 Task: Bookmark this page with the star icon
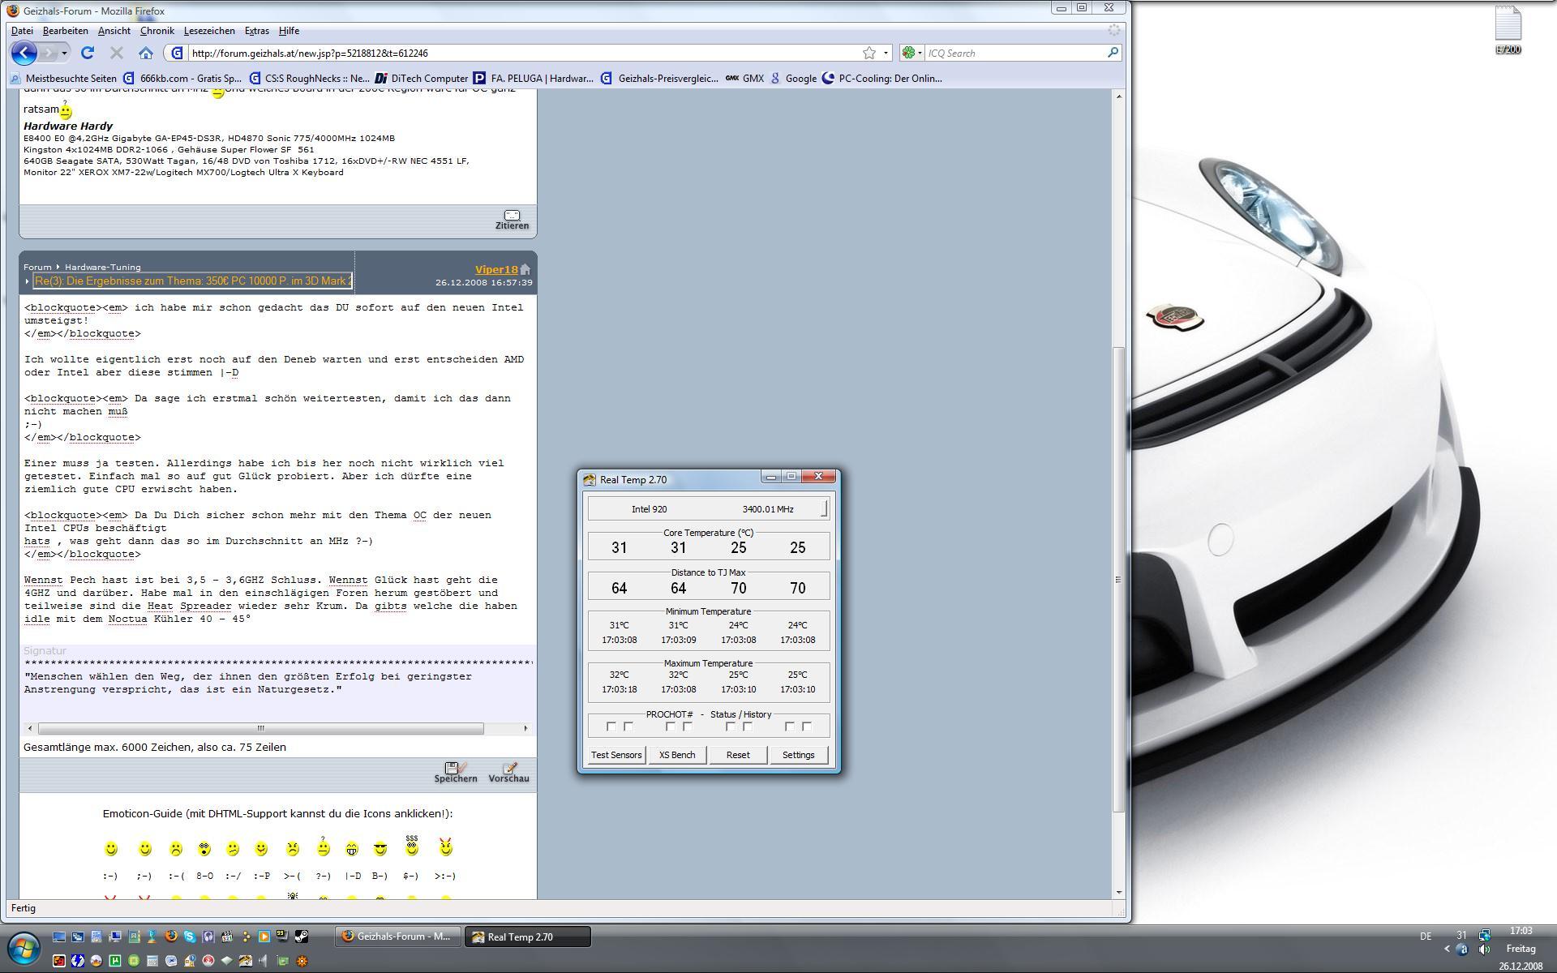tap(869, 53)
